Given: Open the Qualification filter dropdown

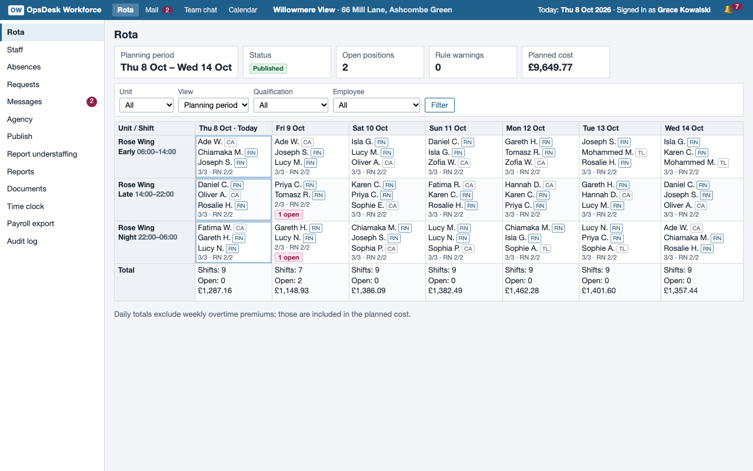Looking at the screenshot, I should pyautogui.click(x=291, y=105).
